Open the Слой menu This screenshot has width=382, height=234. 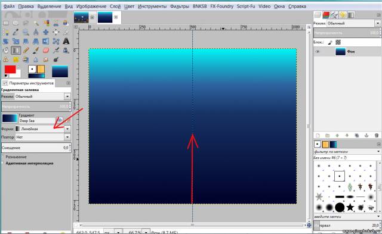tap(115, 7)
